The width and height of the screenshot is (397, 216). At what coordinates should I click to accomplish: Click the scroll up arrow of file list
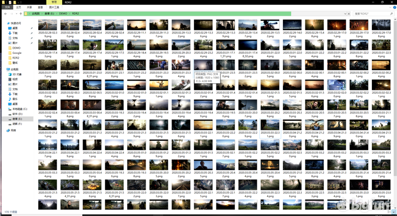point(395,19)
